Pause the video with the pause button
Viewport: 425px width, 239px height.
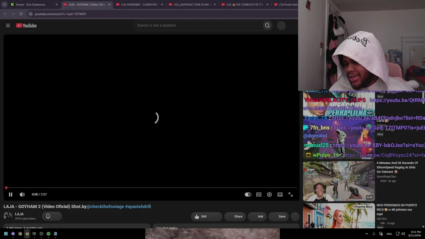click(11, 195)
